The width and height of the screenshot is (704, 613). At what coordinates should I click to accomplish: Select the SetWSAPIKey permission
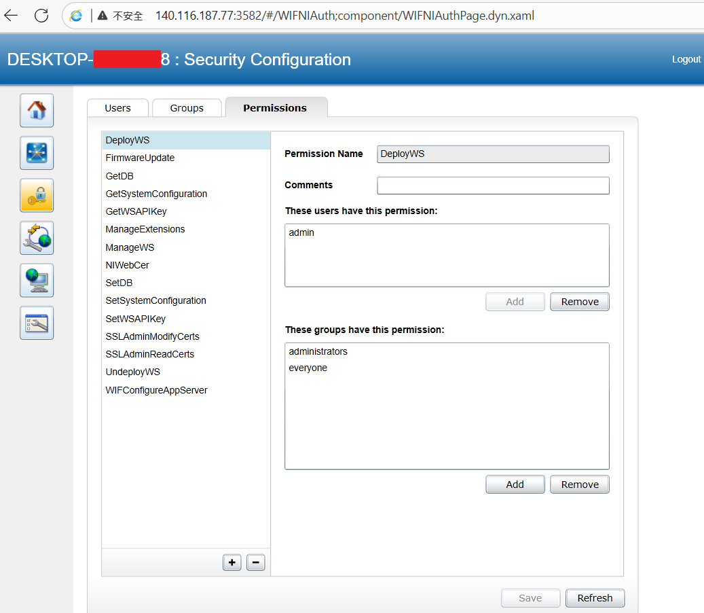tap(186, 319)
